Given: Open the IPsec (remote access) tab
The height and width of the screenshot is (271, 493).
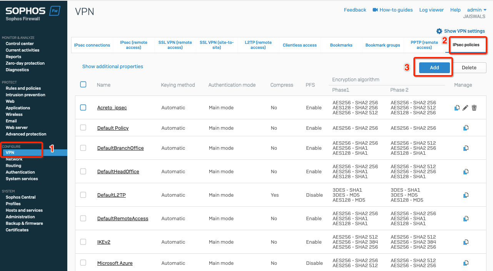Looking at the screenshot, I should click(x=133, y=45).
